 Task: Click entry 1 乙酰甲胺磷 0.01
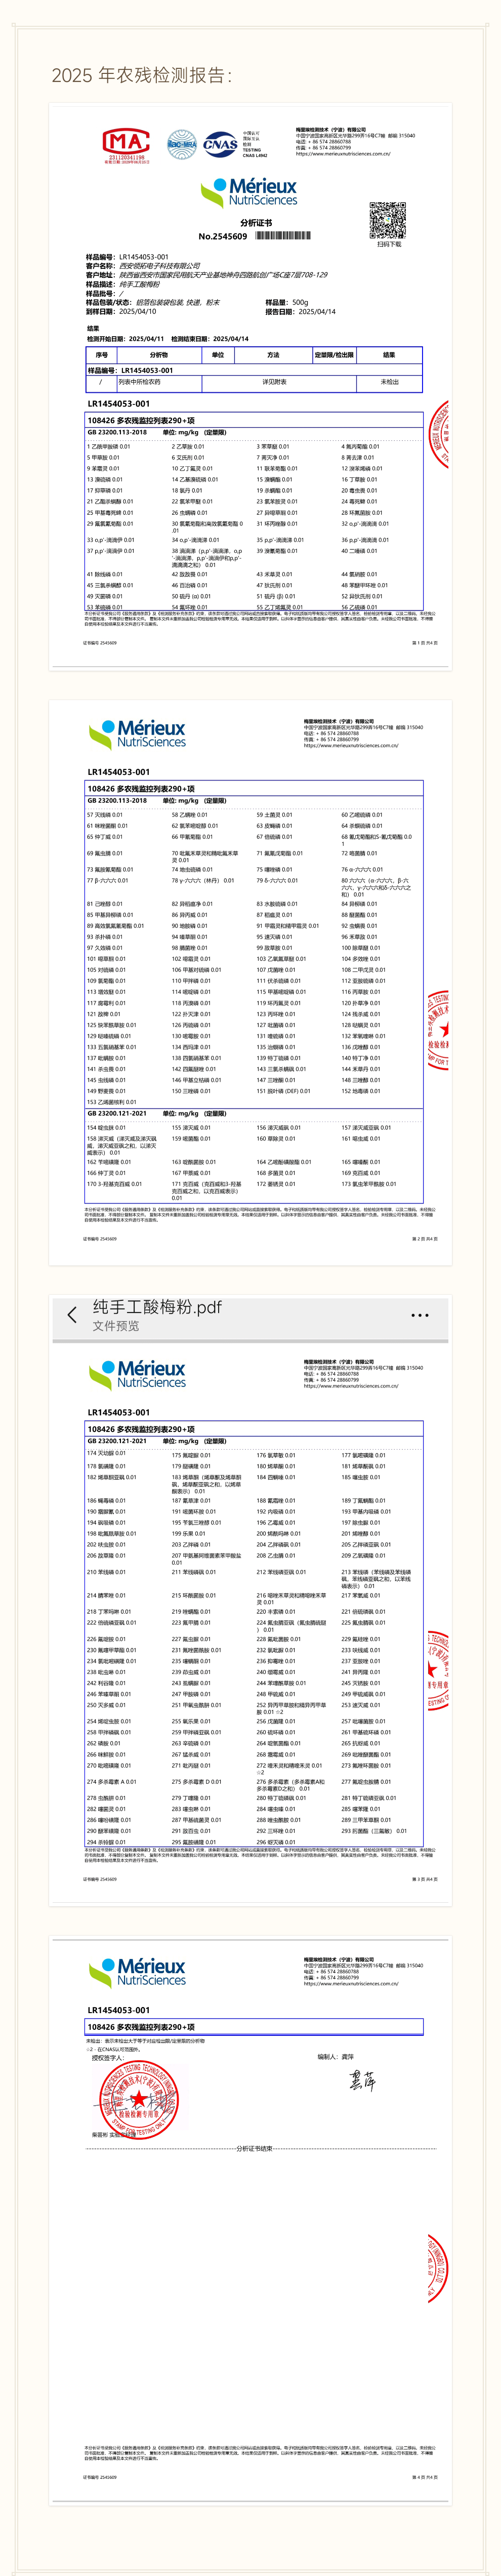109,447
